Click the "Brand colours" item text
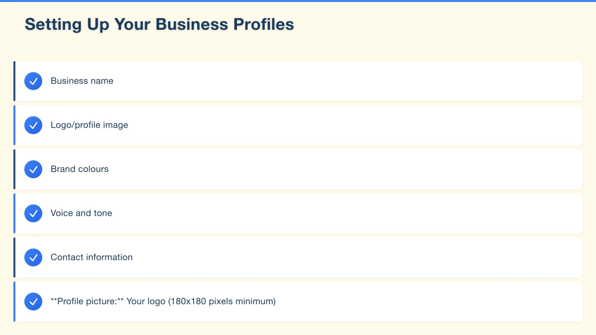The height and width of the screenshot is (335, 596). point(79,169)
